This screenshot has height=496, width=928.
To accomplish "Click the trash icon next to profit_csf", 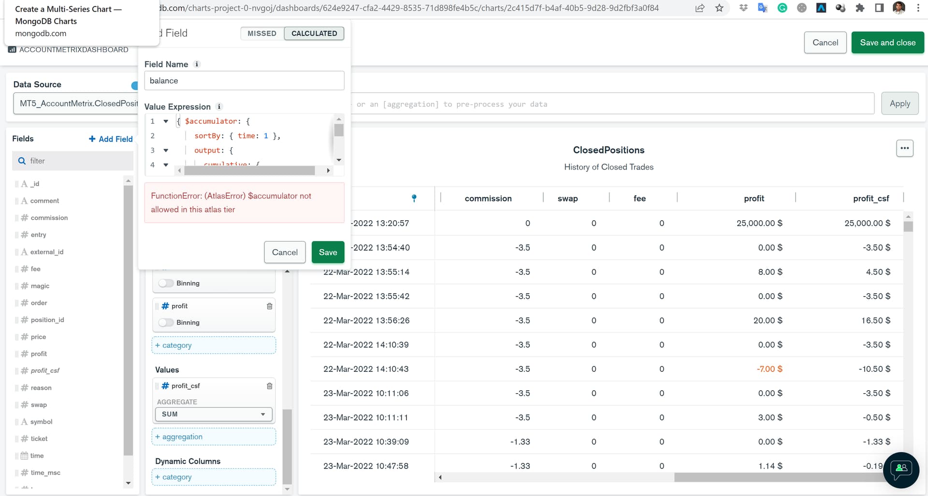I will (270, 386).
